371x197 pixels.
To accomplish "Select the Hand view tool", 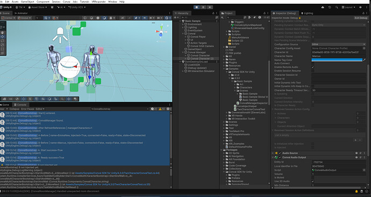I will coord(2,32).
